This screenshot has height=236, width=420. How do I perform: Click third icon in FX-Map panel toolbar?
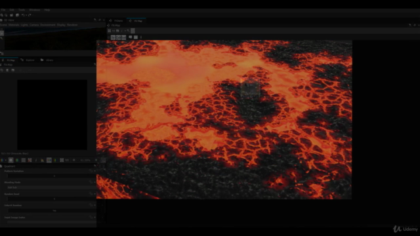(x=13, y=70)
